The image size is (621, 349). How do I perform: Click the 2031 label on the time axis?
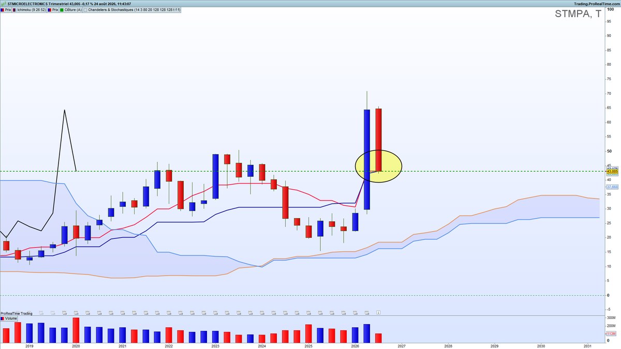[x=588, y=346]
